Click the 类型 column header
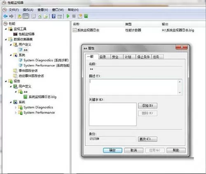The width and height of the screenshot is (206, 174). (x=129, y=24)
